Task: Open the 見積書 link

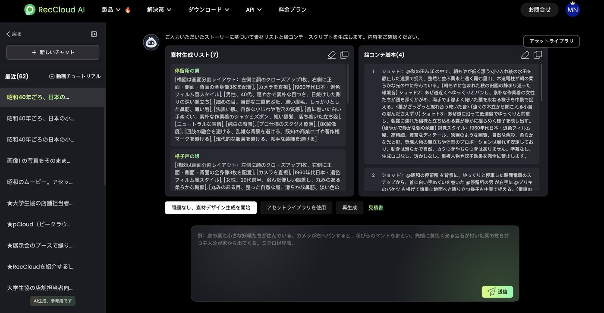Action: (376, 208)
